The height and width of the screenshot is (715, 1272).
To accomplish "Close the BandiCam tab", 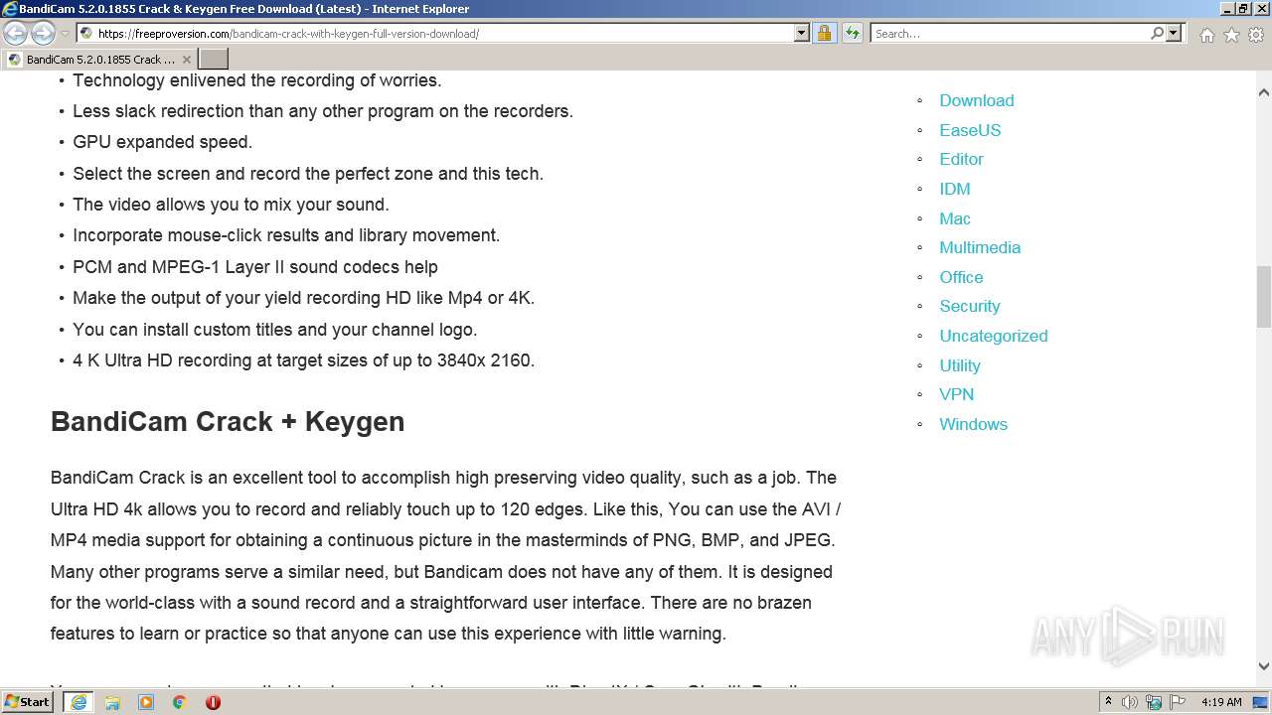I will point(186,60).
